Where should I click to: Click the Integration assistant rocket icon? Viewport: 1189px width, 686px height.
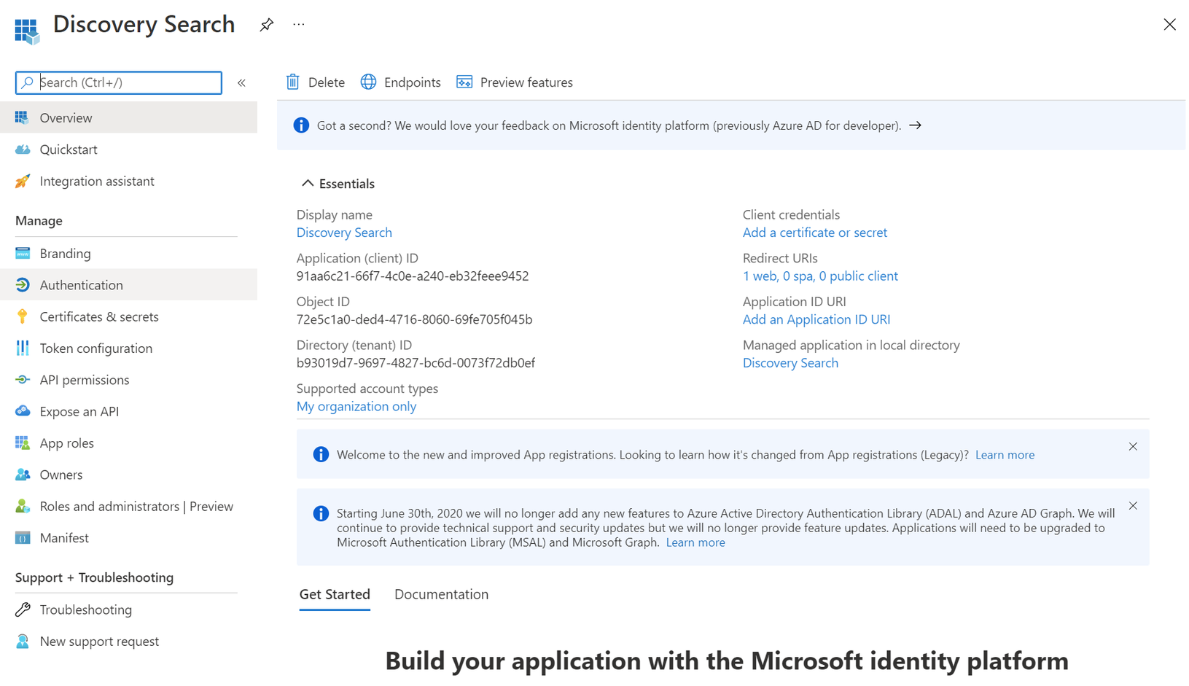(x=23, y=182)
